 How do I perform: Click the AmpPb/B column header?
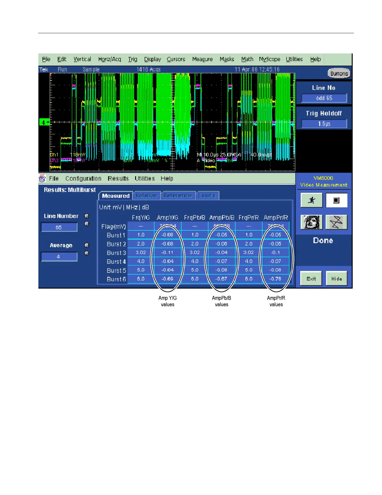tap(222, 217)
